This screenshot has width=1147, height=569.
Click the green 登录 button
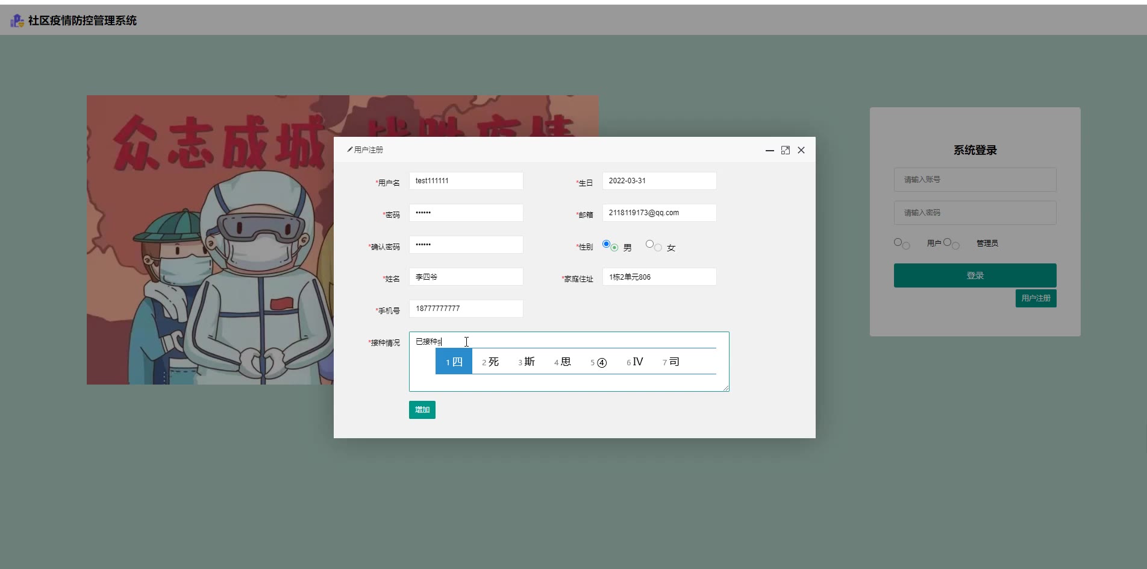pos(975,275)
